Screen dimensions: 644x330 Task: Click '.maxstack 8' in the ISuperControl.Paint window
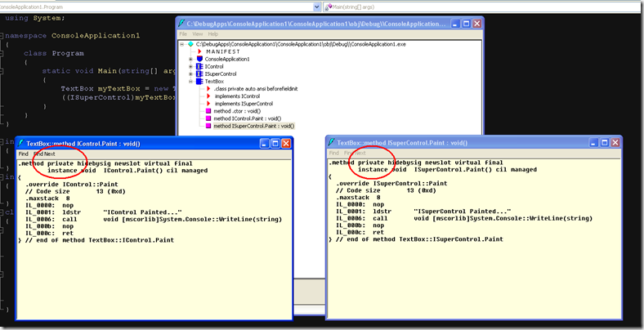pyautogui.click(x=358, y=198)
